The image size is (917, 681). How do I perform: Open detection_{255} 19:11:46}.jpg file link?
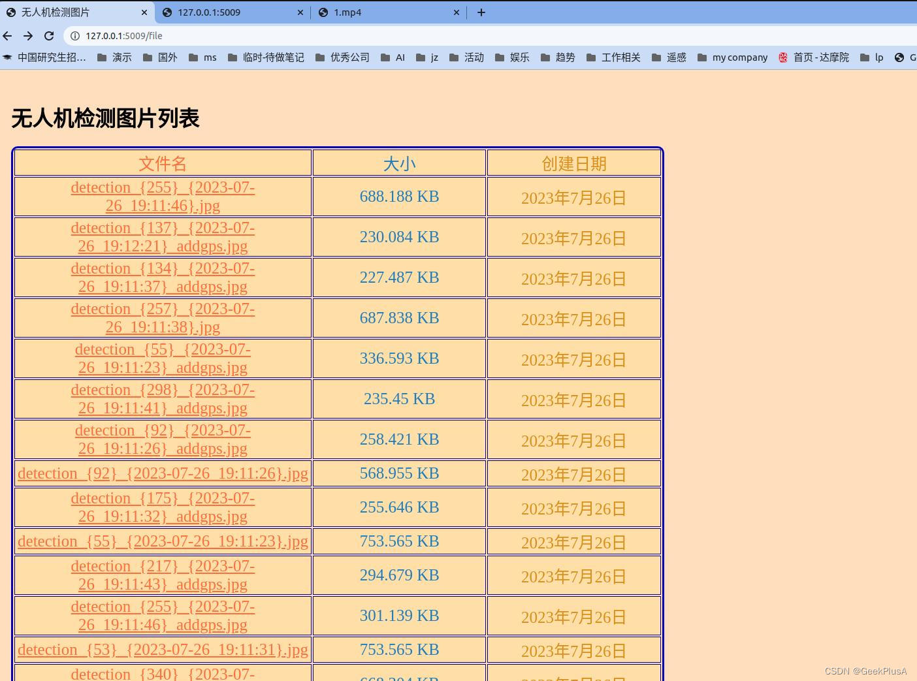(x=163, y=197)
